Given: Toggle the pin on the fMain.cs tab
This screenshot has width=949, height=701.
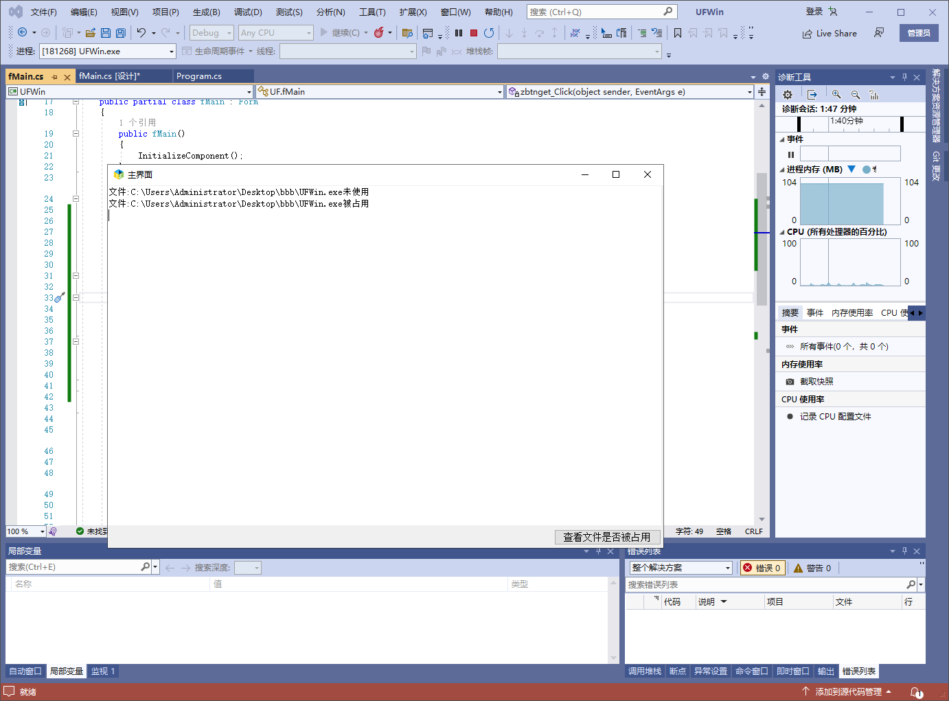Looking at the screenshot, I should coord(55,77).
